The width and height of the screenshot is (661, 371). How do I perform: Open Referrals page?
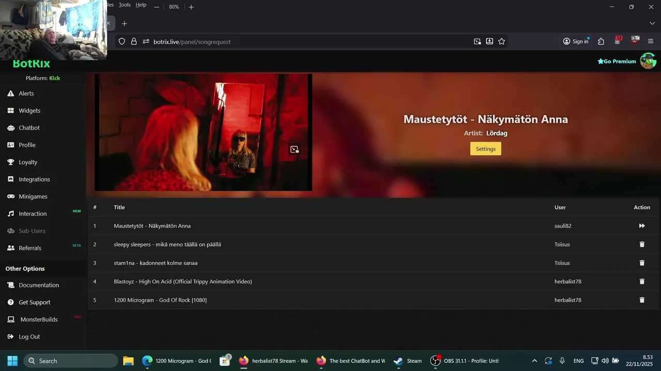[x=30, y=248]
